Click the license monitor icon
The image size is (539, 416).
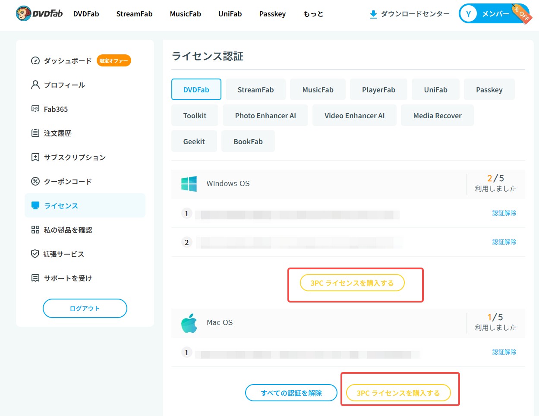(x=35, y=206)
